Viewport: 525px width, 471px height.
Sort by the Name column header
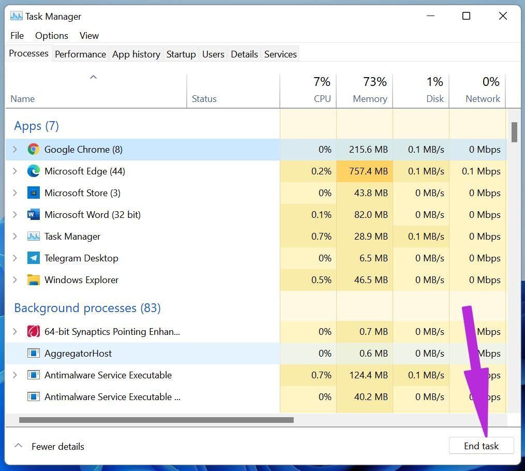(x=96, y=91)
